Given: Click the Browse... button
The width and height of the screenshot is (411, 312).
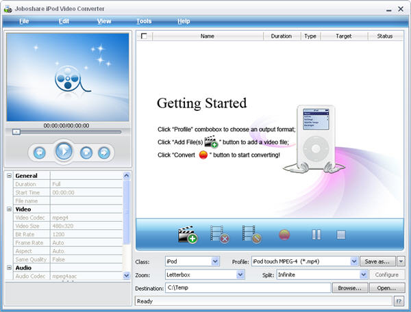Looking at the screenshot, I should 350,288.
